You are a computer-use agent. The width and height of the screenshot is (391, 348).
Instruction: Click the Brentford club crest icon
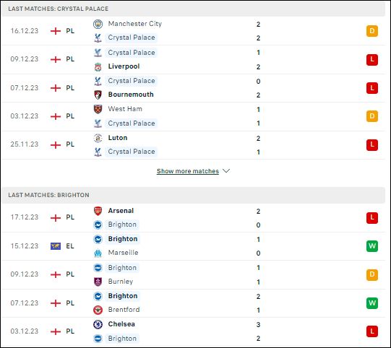click(x=98, y=310)
